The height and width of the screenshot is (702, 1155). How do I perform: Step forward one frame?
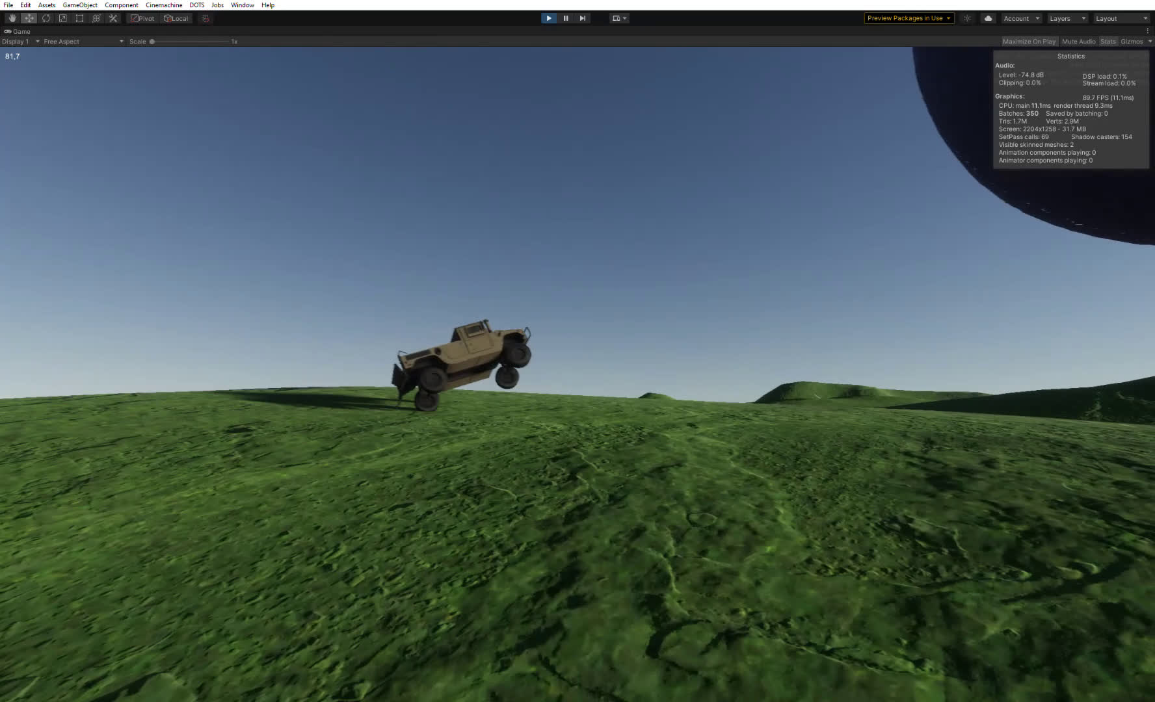tap(583, 18)
